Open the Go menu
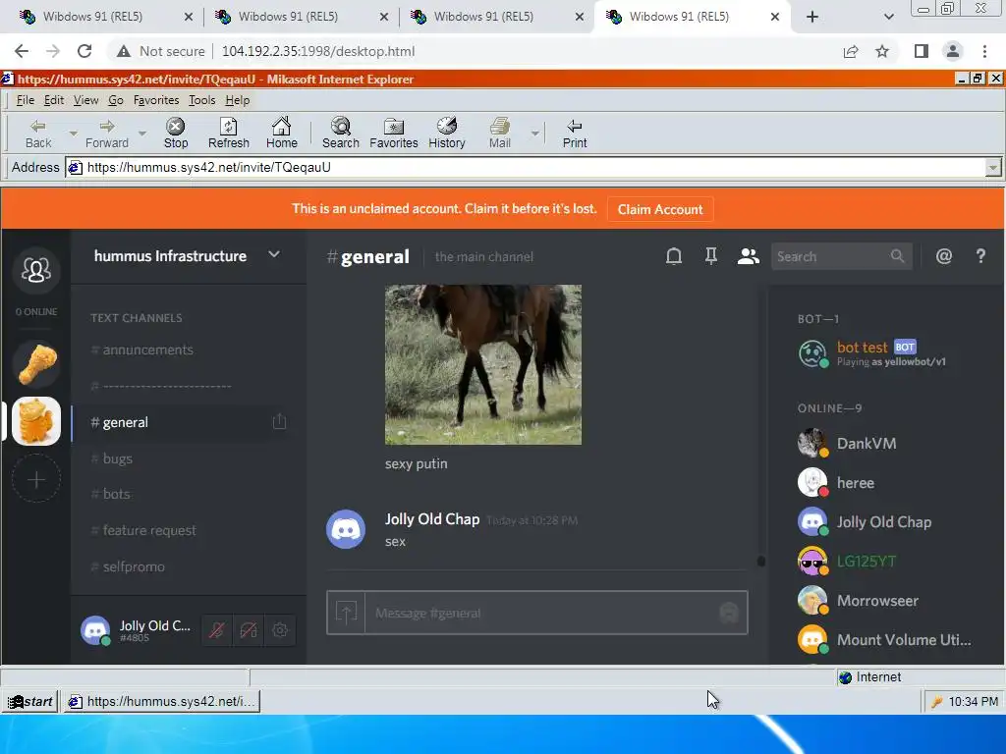 click(116, 100)
